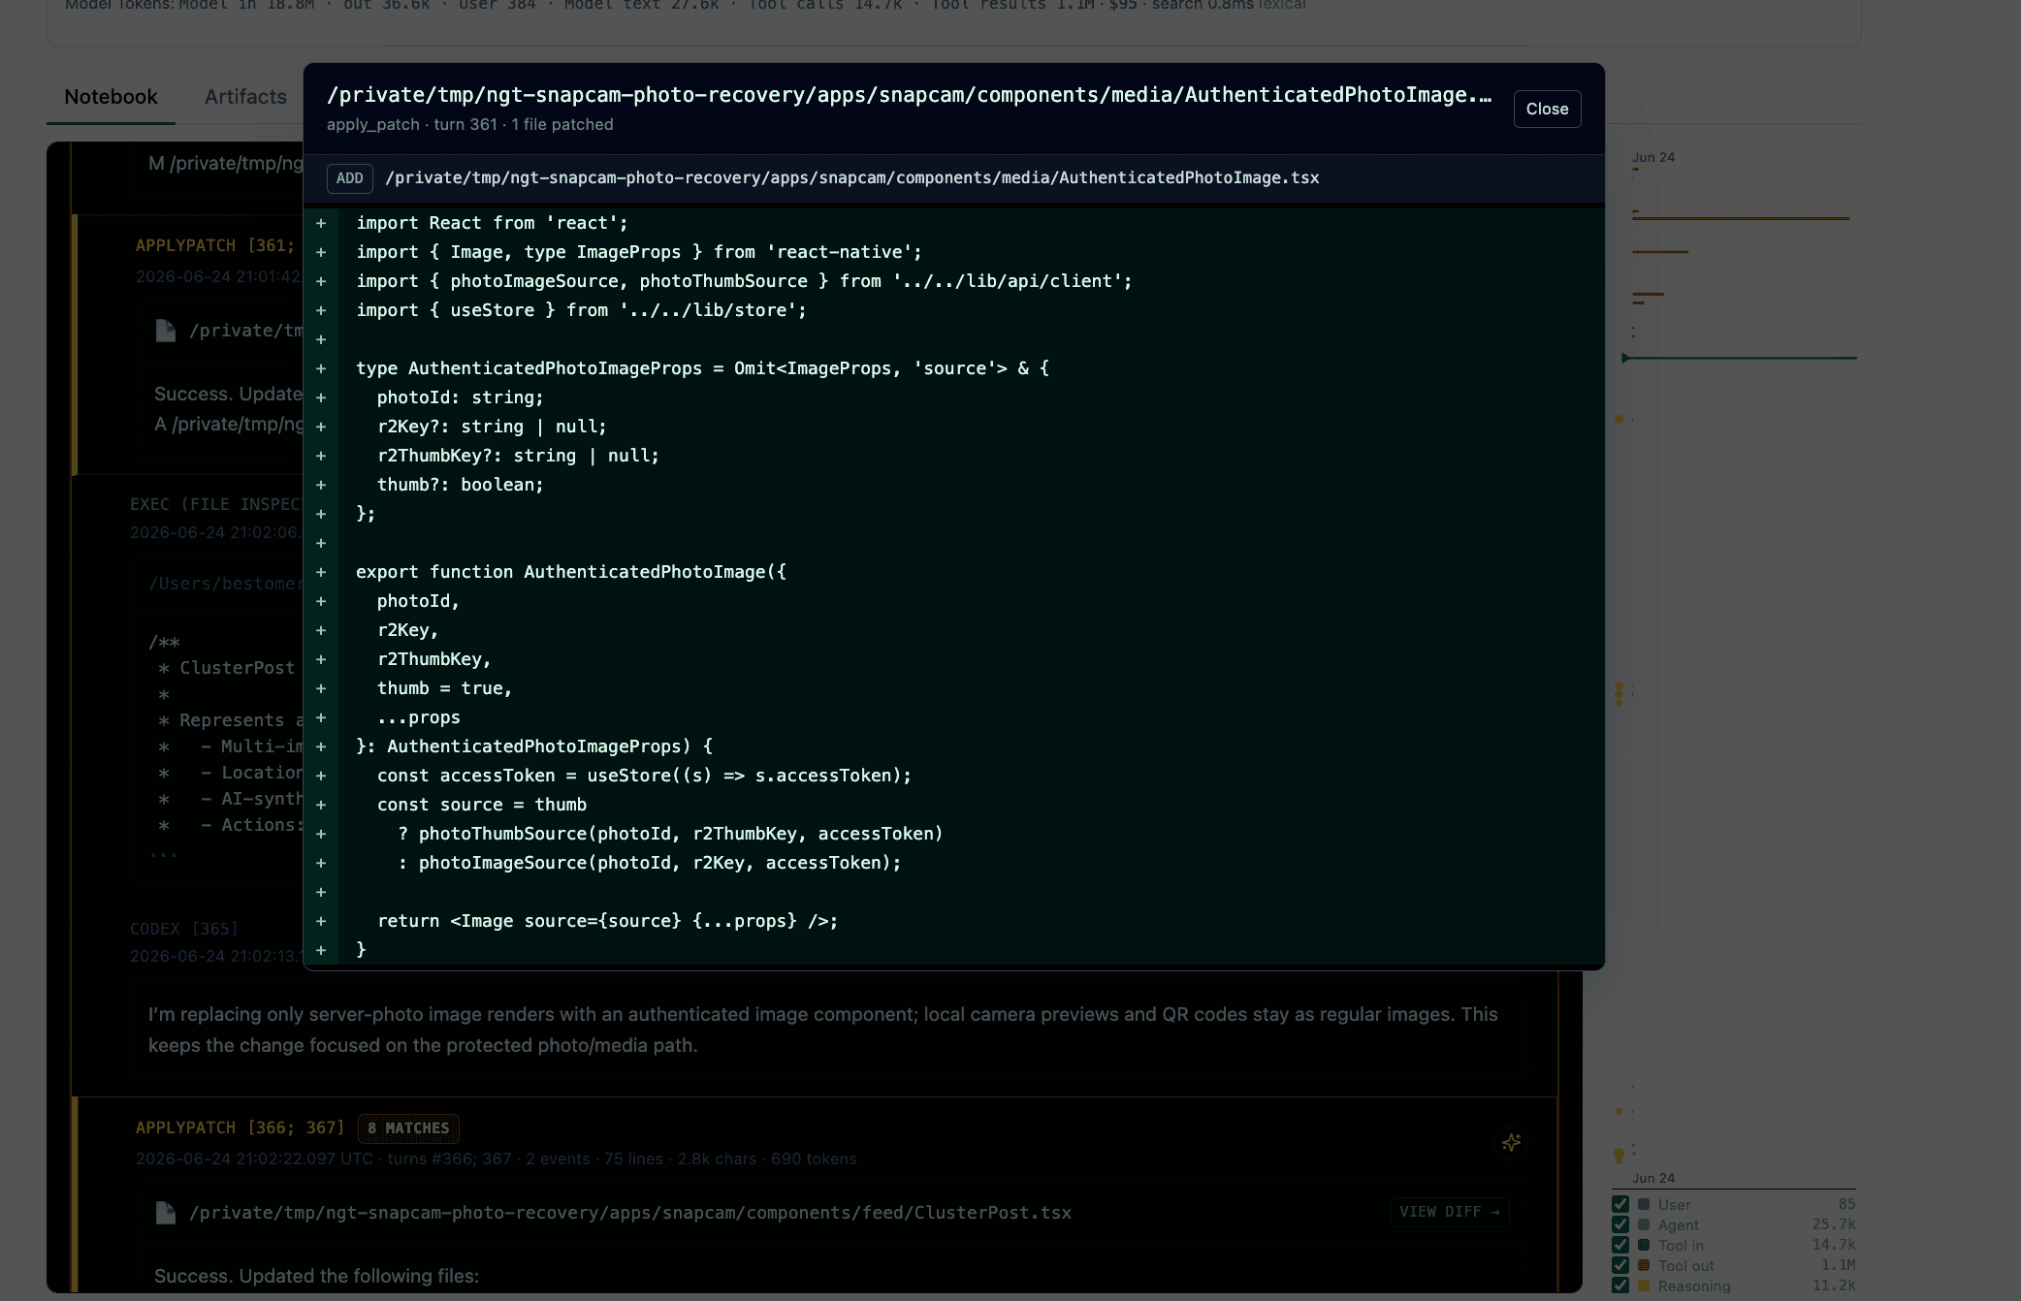Click the green playhead marker on timeline
Image resolution: width=2021 pixels, height=1301 pixels.
click(x=1626, y=358)
